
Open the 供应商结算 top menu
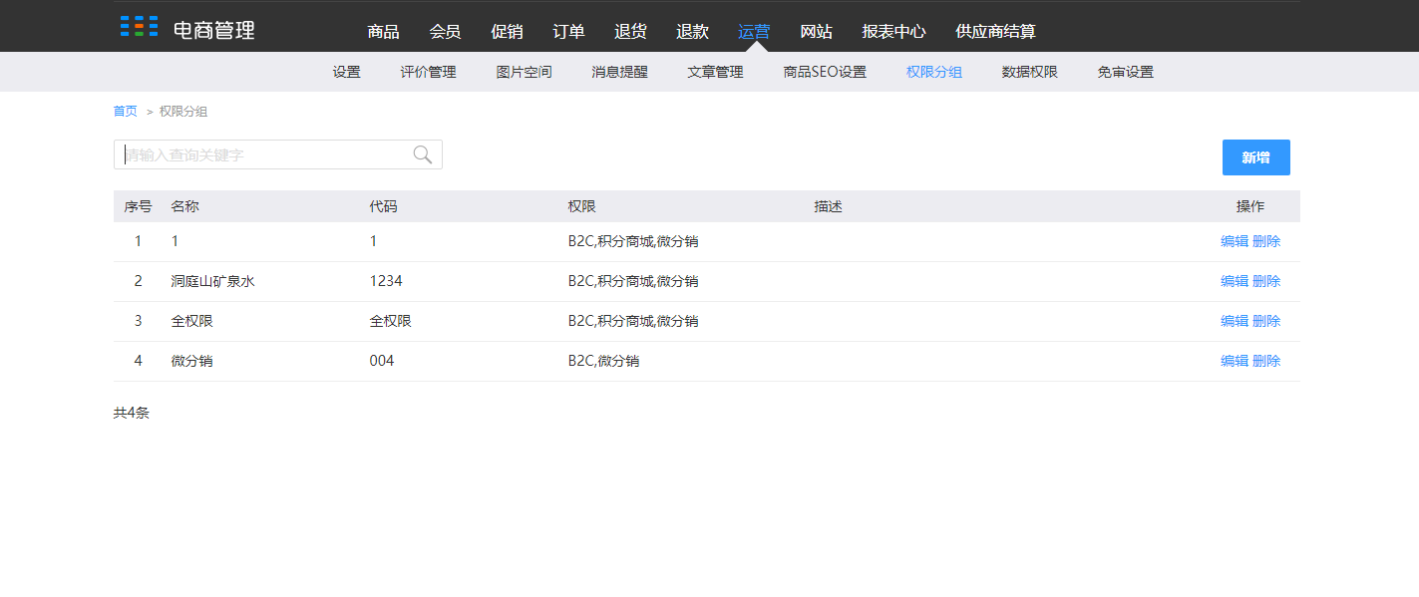(996, 31)
